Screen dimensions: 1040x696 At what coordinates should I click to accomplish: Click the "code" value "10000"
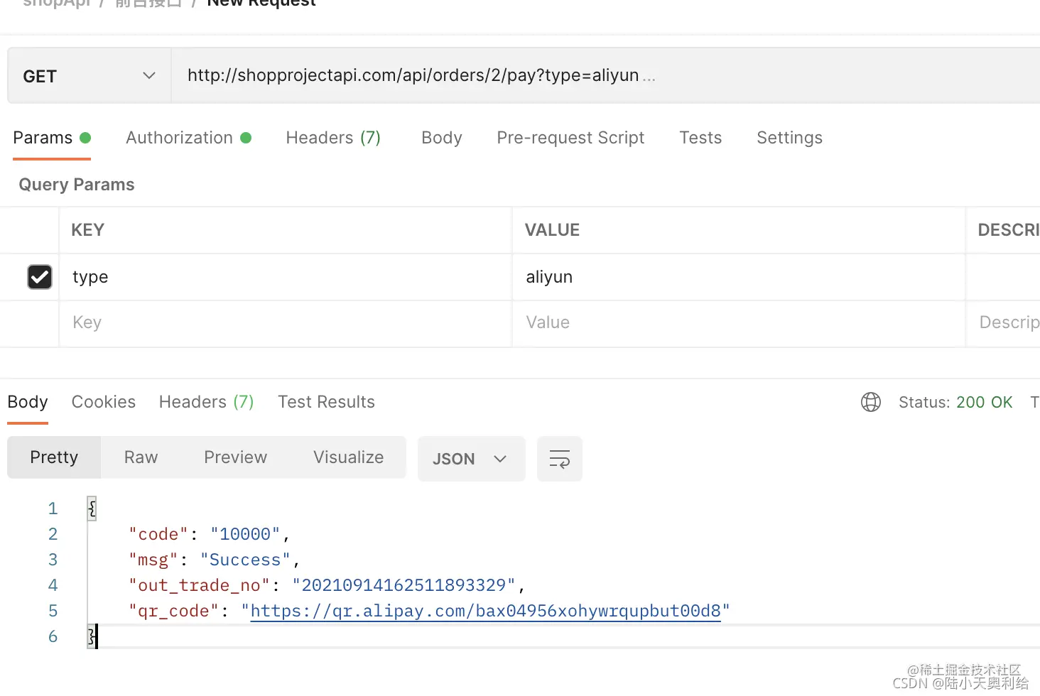coord(245,534)
